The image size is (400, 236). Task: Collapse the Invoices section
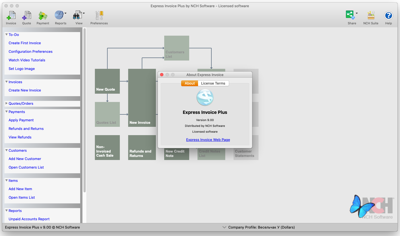[x=6, y=82]
